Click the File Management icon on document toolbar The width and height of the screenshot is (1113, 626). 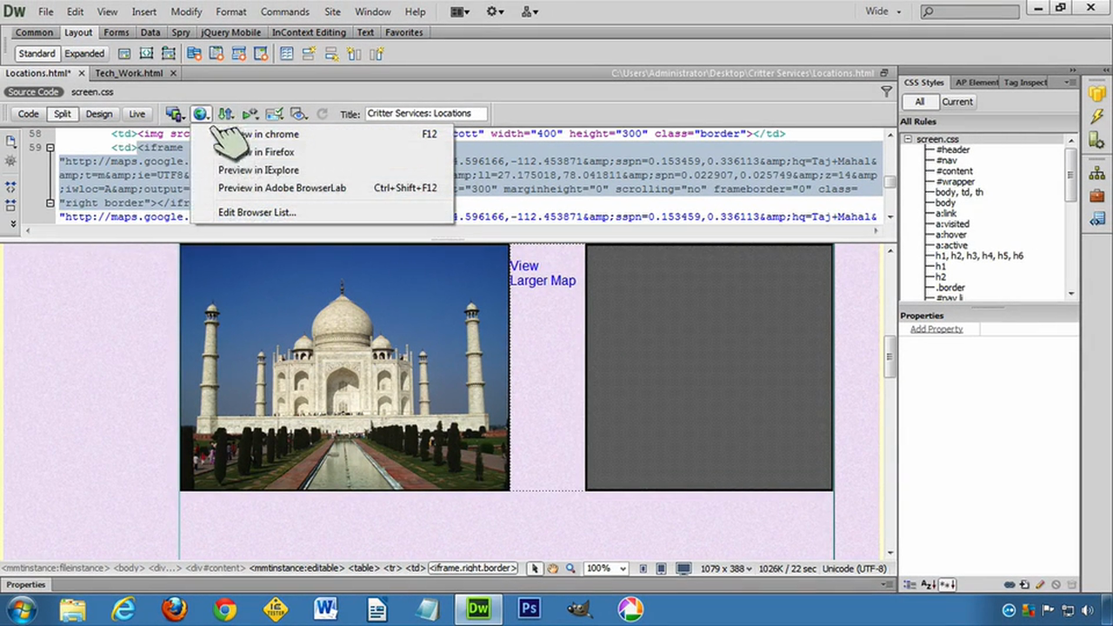224,114
